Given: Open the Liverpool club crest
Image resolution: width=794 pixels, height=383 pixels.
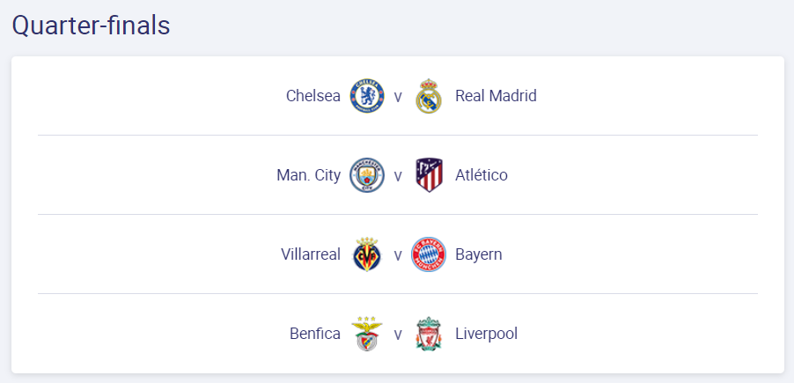Looking at the screenshot, I should 429,334.
